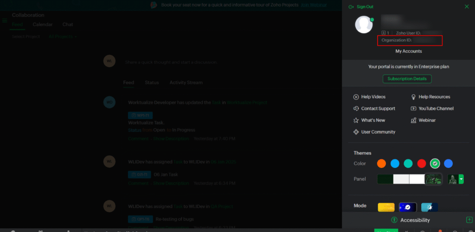
Task: Expand the panel image dropdown arrow
Action: coord(461,179)
